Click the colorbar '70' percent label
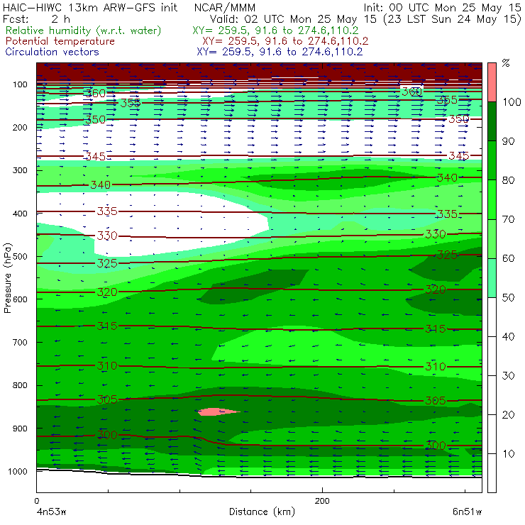The width and height of the screenshot is (525, 525). 508,219
